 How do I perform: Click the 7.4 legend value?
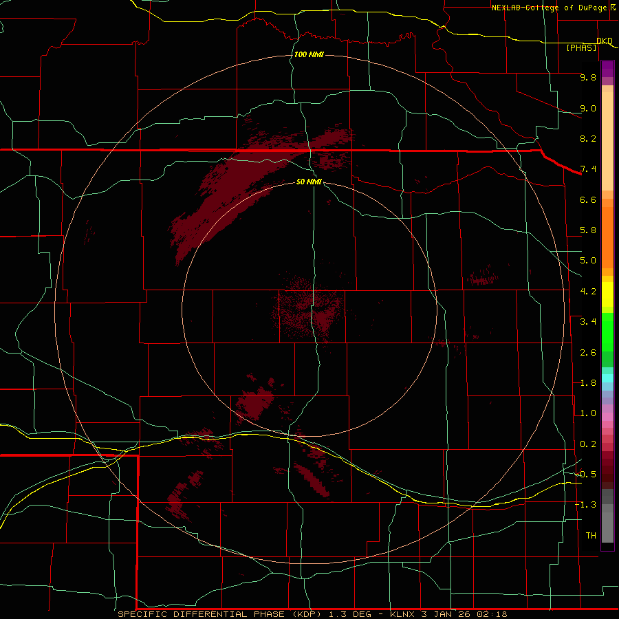[x=588, y=169]
